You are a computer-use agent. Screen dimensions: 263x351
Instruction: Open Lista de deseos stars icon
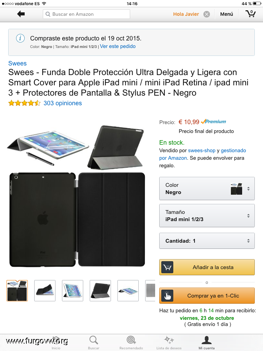point(169,340)
